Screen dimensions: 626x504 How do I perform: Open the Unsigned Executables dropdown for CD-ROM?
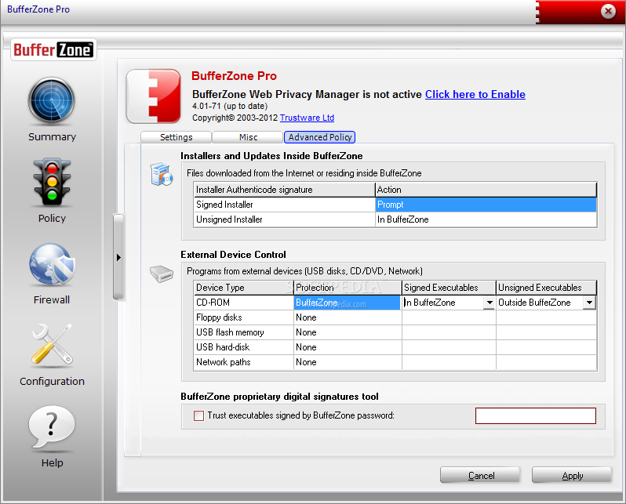589,303
